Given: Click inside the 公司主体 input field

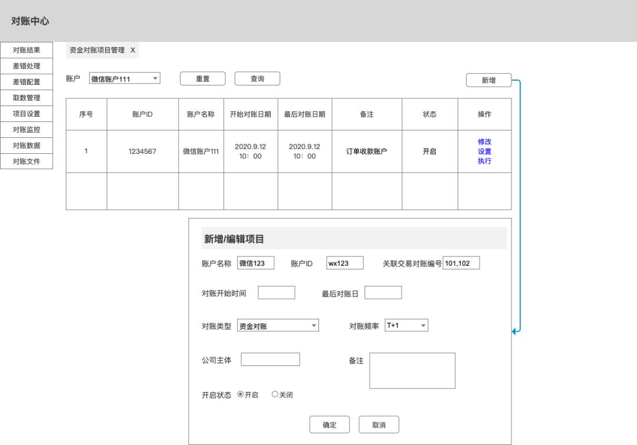Looking at the screenshot, I should (x=270, y=359).
